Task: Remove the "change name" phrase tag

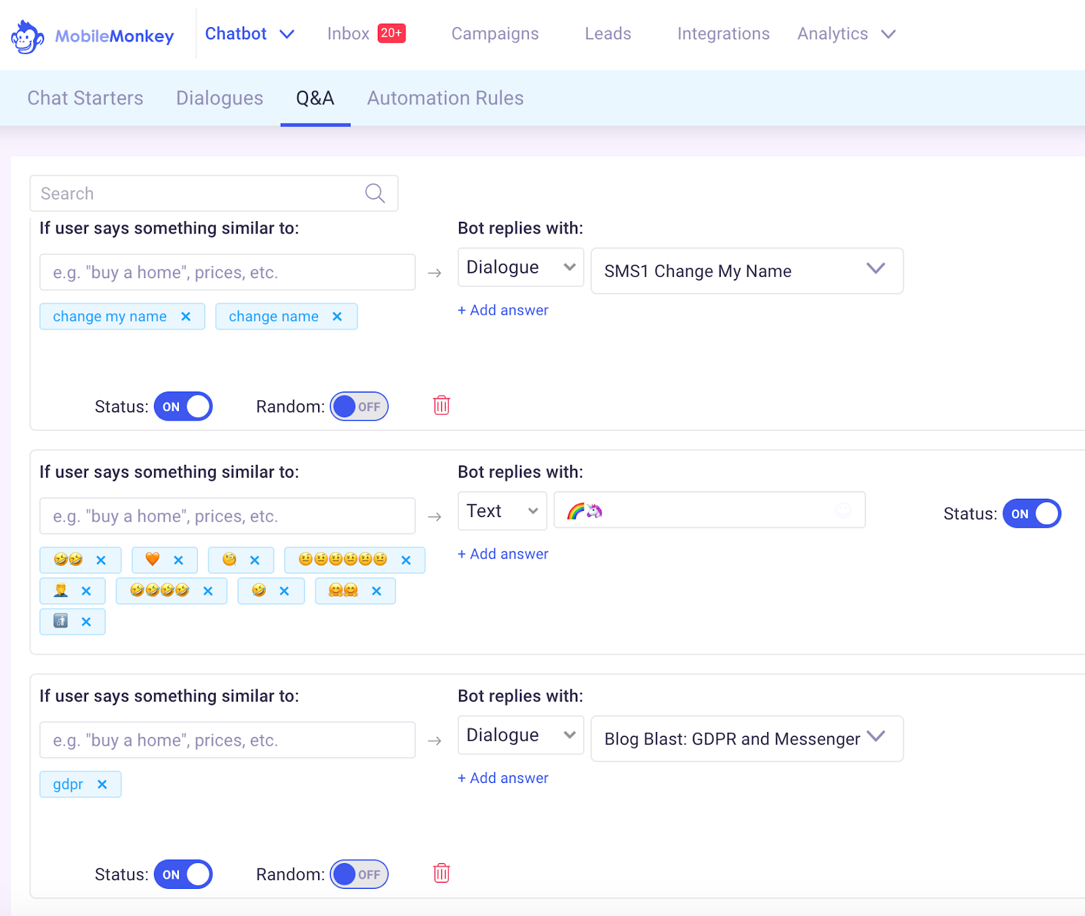Action: coord(337,317)
